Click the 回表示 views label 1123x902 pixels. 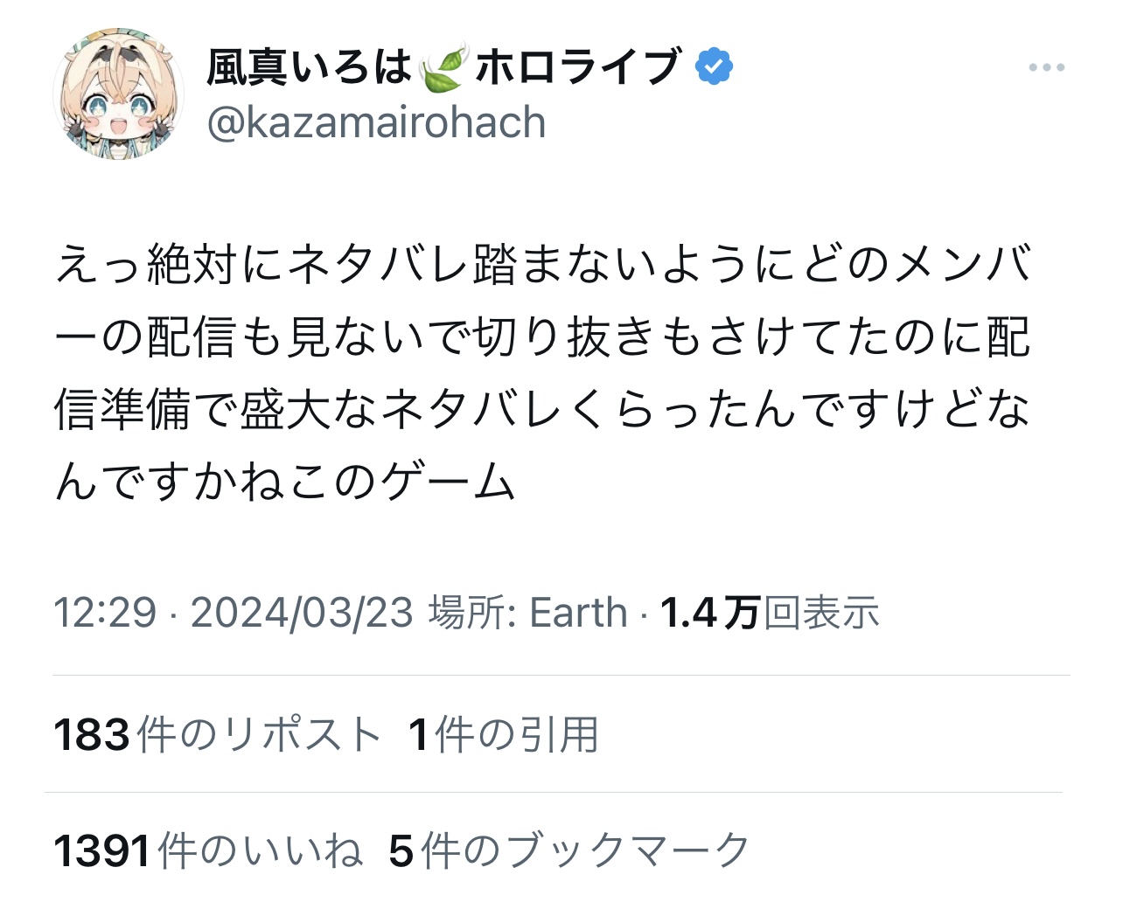(x=821, y=613)
